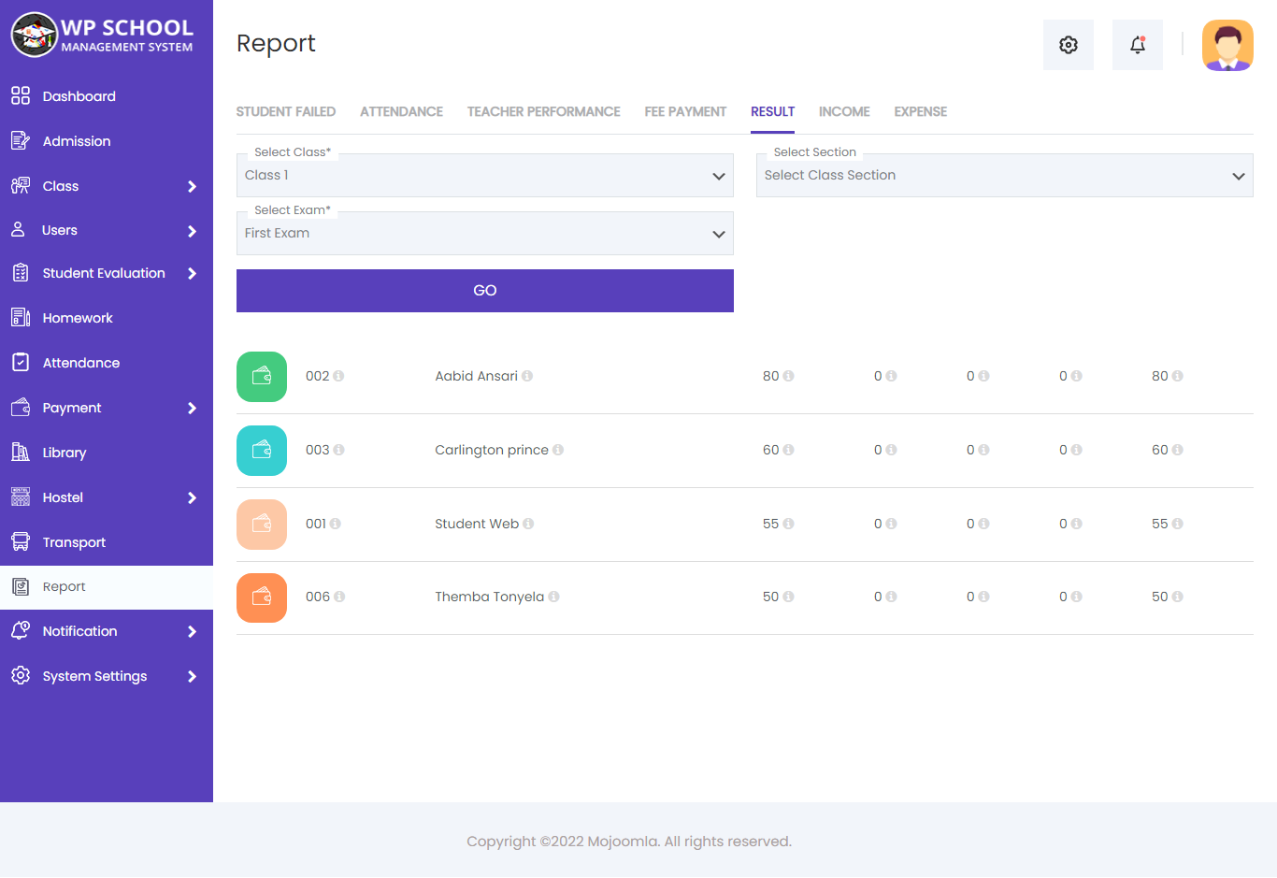Open the user profile avatar

point(1227,45)
